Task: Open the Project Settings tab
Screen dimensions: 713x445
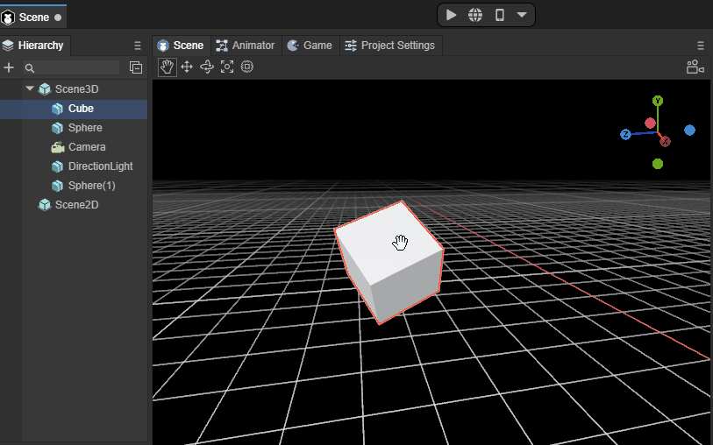Action: pos(389,46)
